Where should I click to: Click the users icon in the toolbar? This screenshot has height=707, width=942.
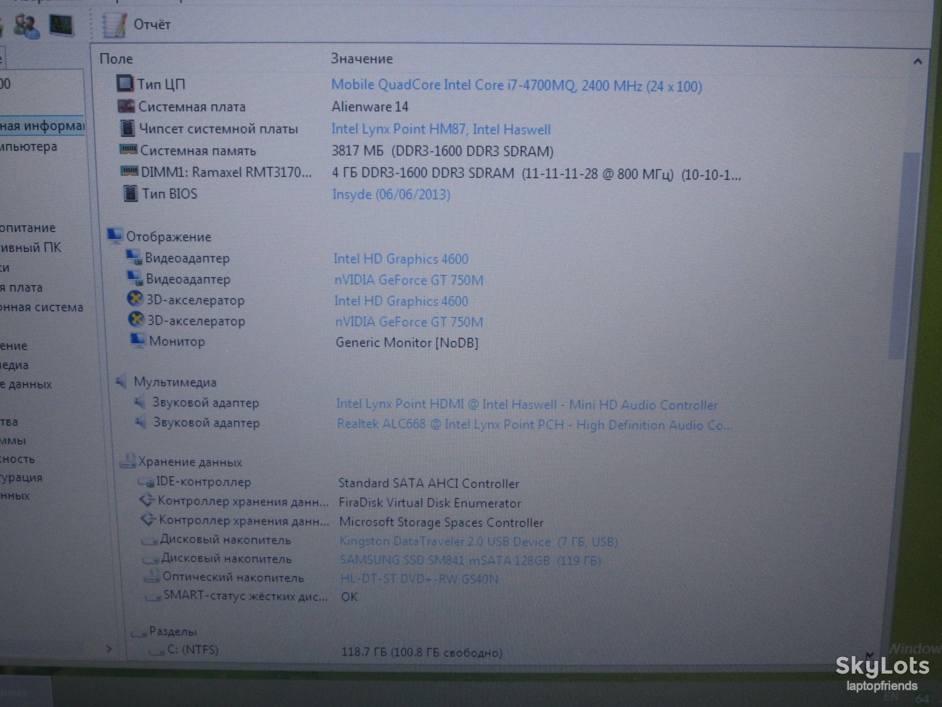26,26
